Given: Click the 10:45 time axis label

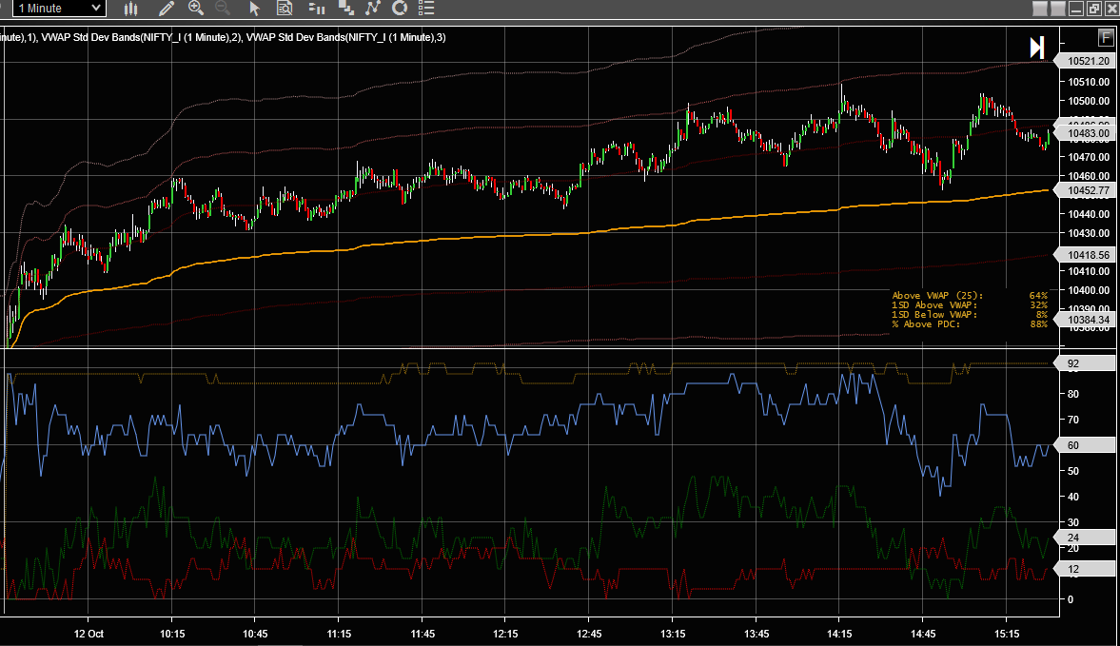Looking at the screenshot, I should [x=255, y=634].
